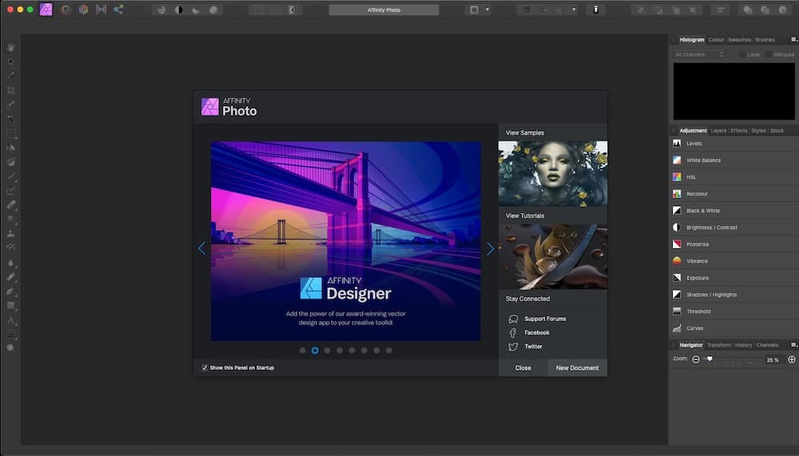Click the zoom in plus icon in Navigator

click(791, 359)
